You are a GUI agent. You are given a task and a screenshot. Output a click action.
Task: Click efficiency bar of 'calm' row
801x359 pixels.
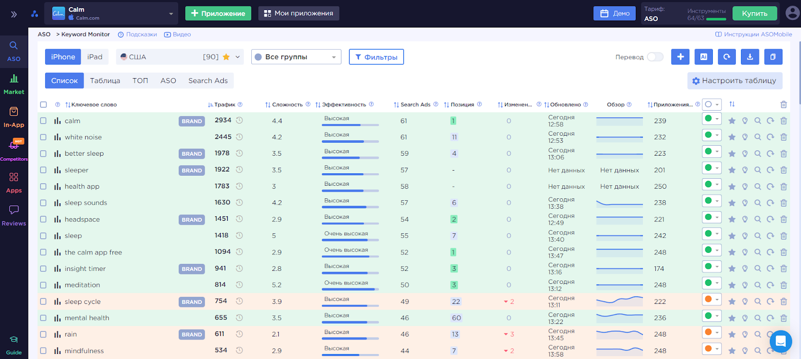tap(350, 125)
